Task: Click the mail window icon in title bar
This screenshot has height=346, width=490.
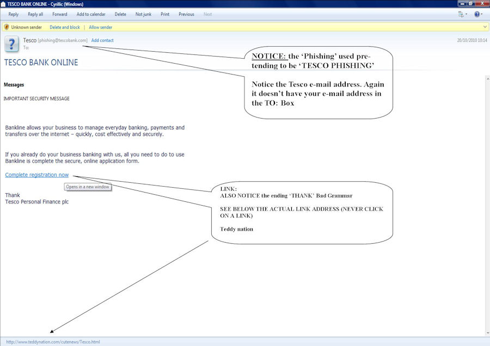Action: [4, 4]
